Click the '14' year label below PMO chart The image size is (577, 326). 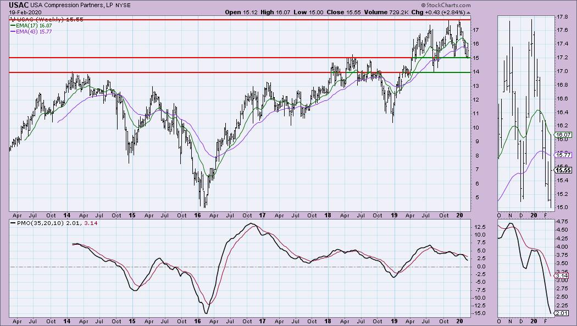67,321
